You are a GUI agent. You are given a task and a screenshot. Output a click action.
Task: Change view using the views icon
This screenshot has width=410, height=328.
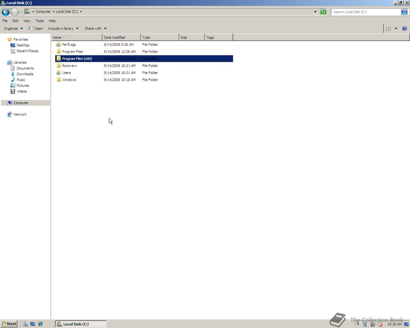(x=388, y=29)
